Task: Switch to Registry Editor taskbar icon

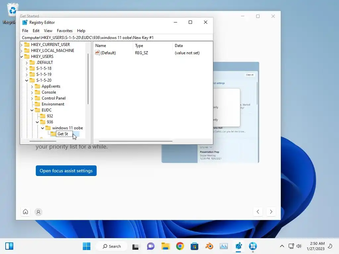Action: click(238, 246)
